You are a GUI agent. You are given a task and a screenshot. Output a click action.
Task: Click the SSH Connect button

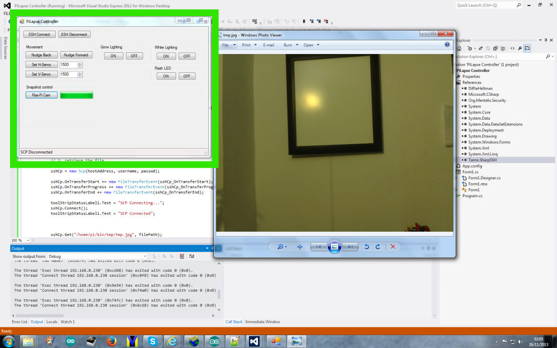[40, 35]
